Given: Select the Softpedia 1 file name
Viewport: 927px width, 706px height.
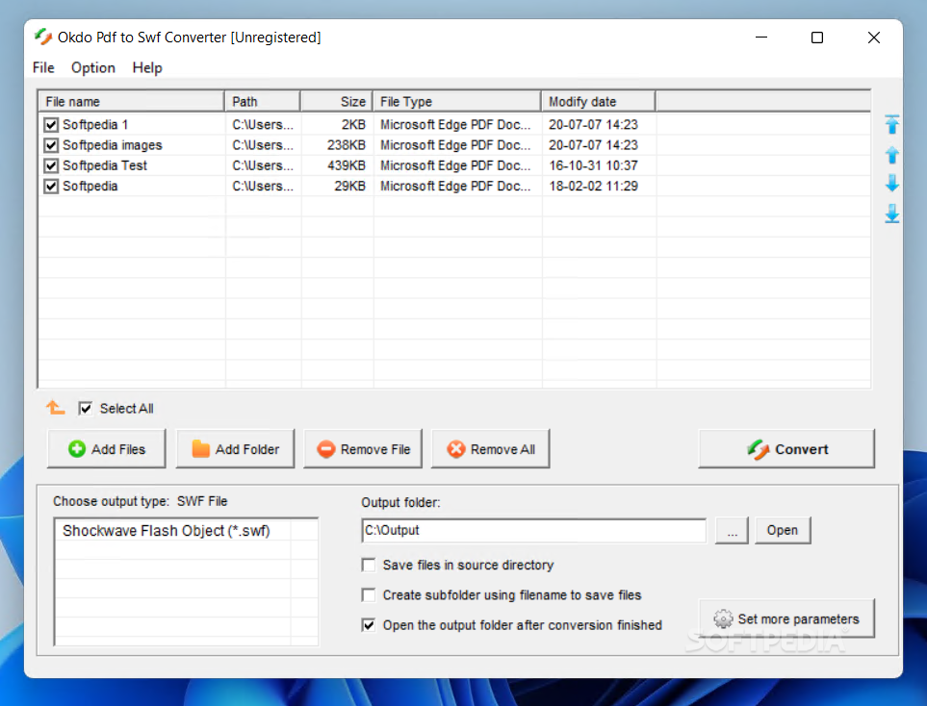Looking at the screenshot, I should pos(95,125).
